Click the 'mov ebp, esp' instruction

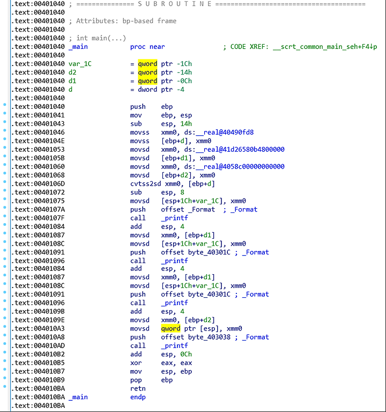tap(161, 115)
